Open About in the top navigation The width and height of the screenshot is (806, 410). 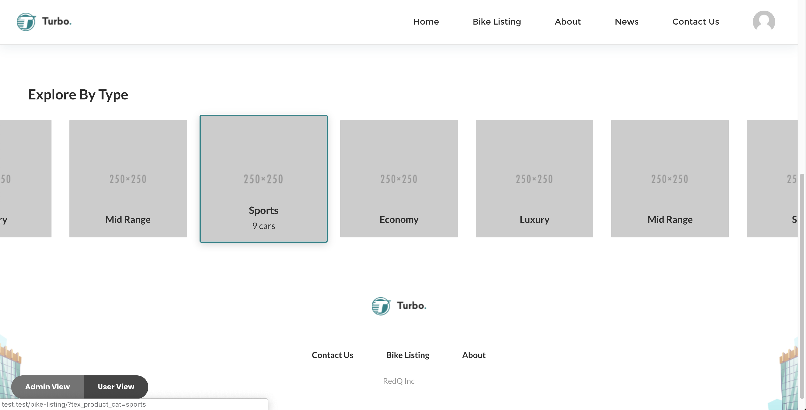(x=568, y=22)
